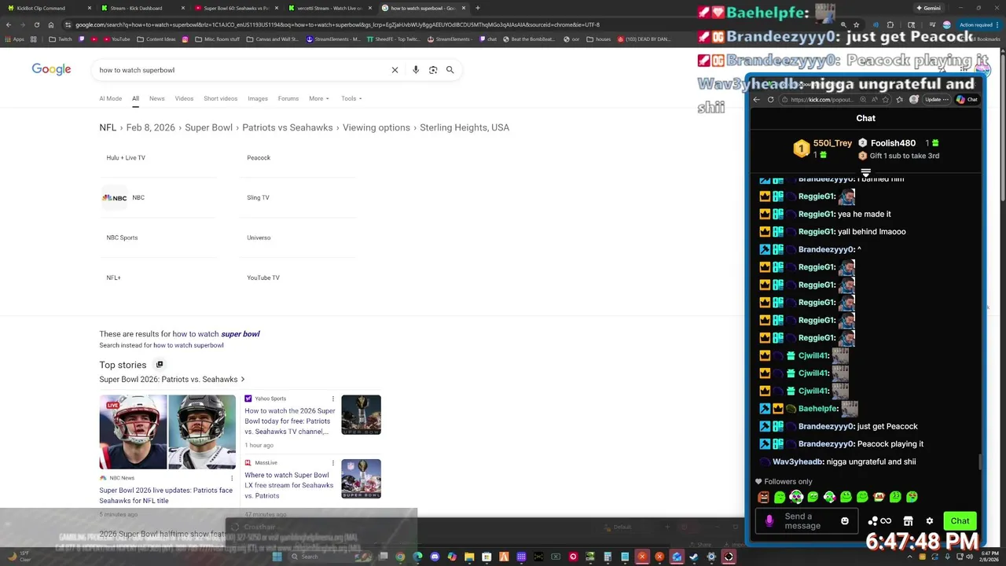Open a new Chrome tab
This screenshot has height=566, width=1006.
coord(477,8)
